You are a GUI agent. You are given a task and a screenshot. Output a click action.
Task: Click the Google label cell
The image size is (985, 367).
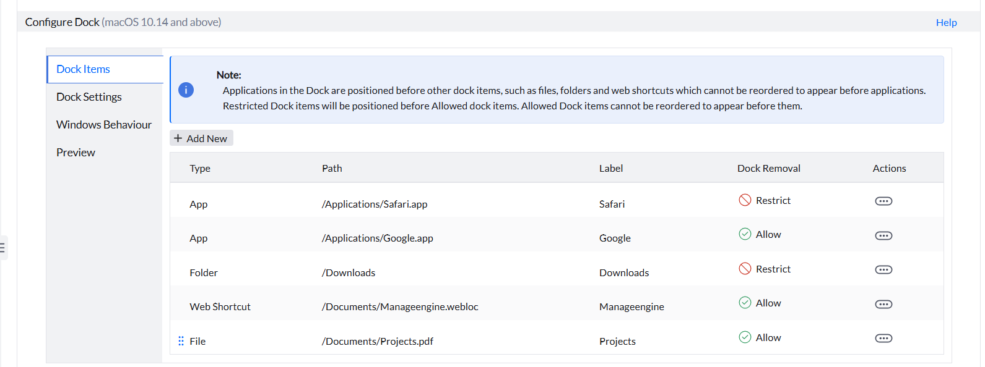[615, 238]
